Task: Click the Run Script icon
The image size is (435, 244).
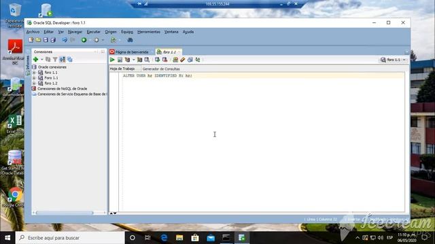Action: 120,60
